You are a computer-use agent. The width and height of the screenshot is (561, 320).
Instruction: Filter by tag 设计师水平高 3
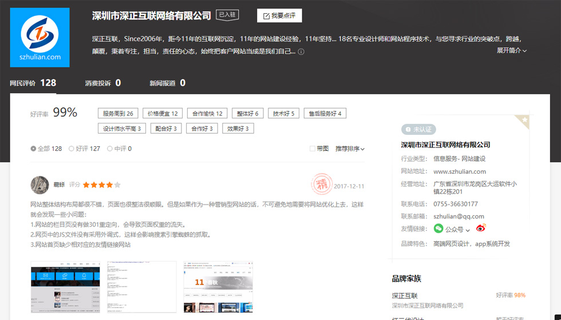[122, 128]
